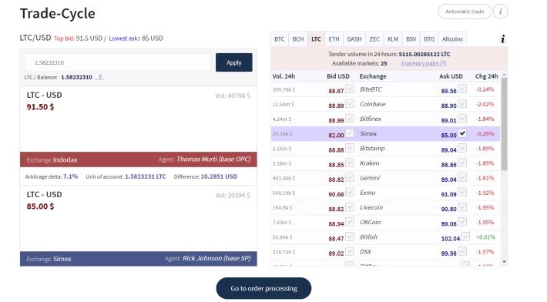Switch to the BTC tab
This screenshot has height=302, width=547.
point(280,39)
